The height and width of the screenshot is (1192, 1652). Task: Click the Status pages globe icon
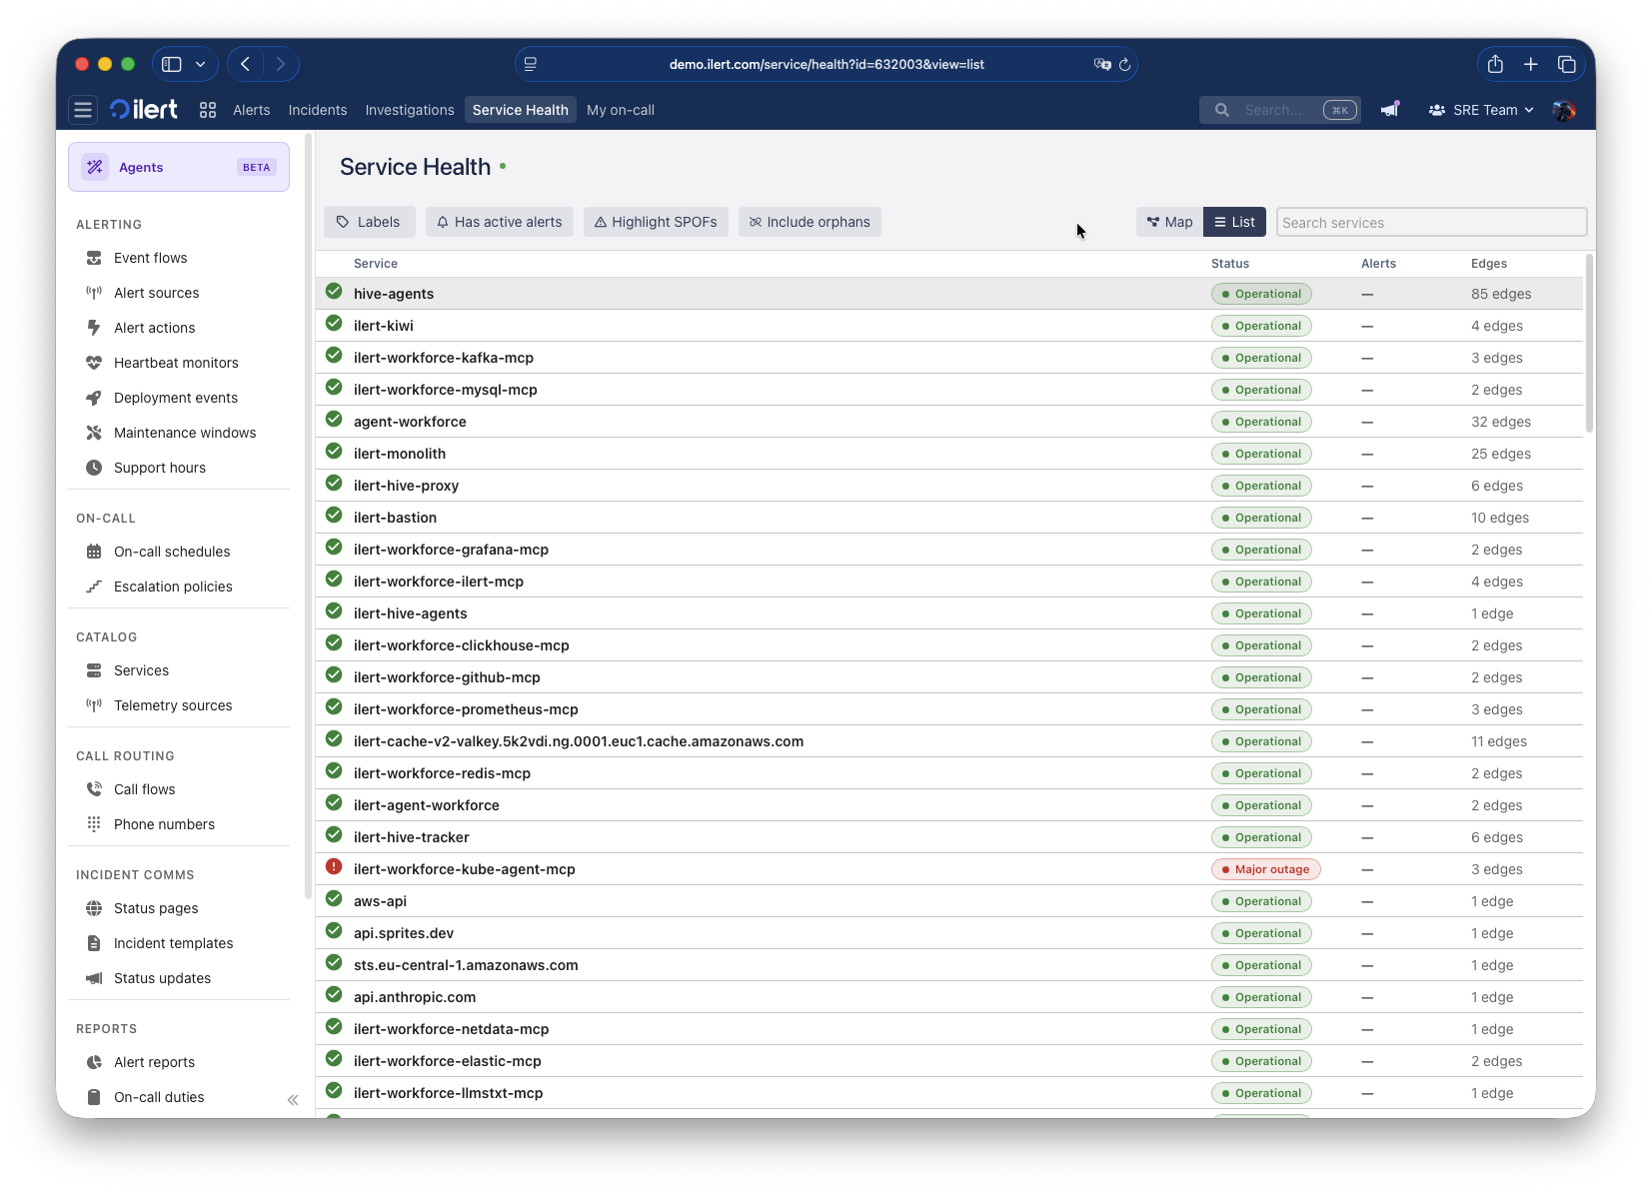tap(94, 908)
